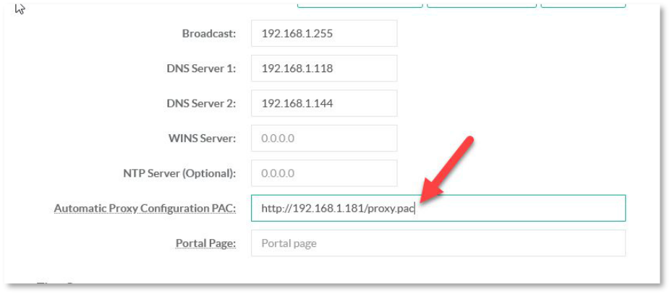Click the Broadcast address input field

click(323, 33)
